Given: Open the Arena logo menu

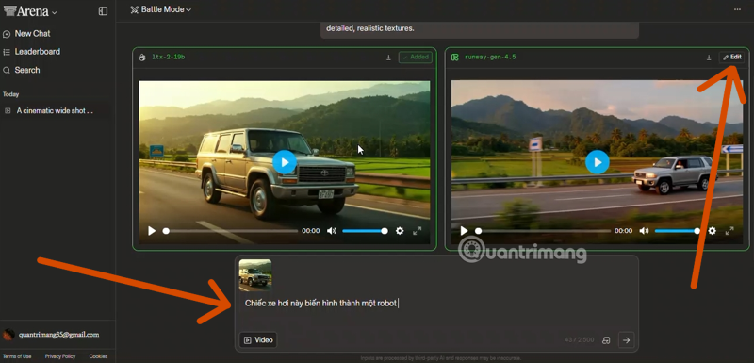Looking at the screenshot, I should pos(30,11).
